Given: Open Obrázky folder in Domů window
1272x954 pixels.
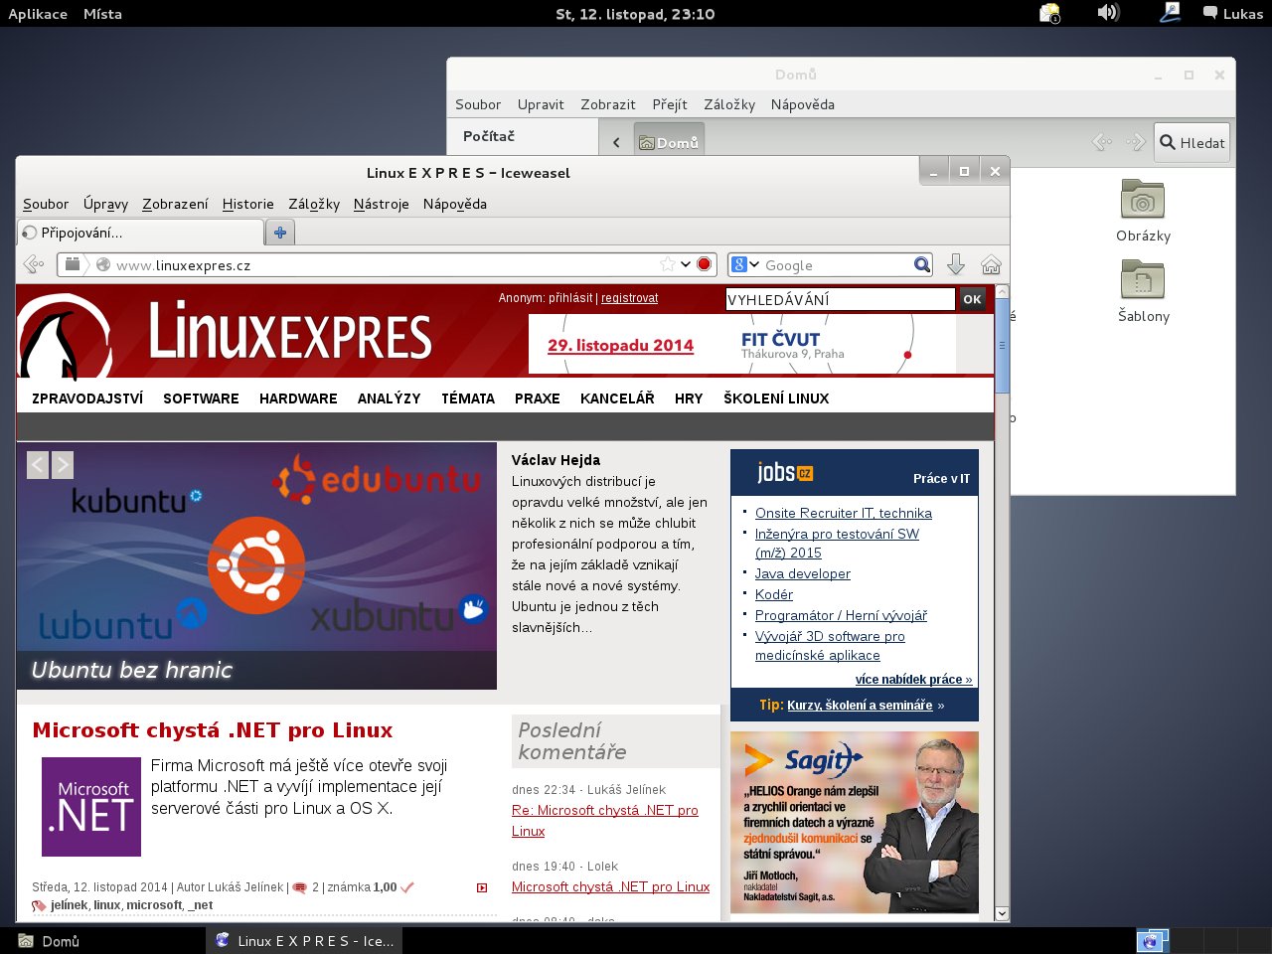Looking at the screenshot, I should [x=1143, y=211].
